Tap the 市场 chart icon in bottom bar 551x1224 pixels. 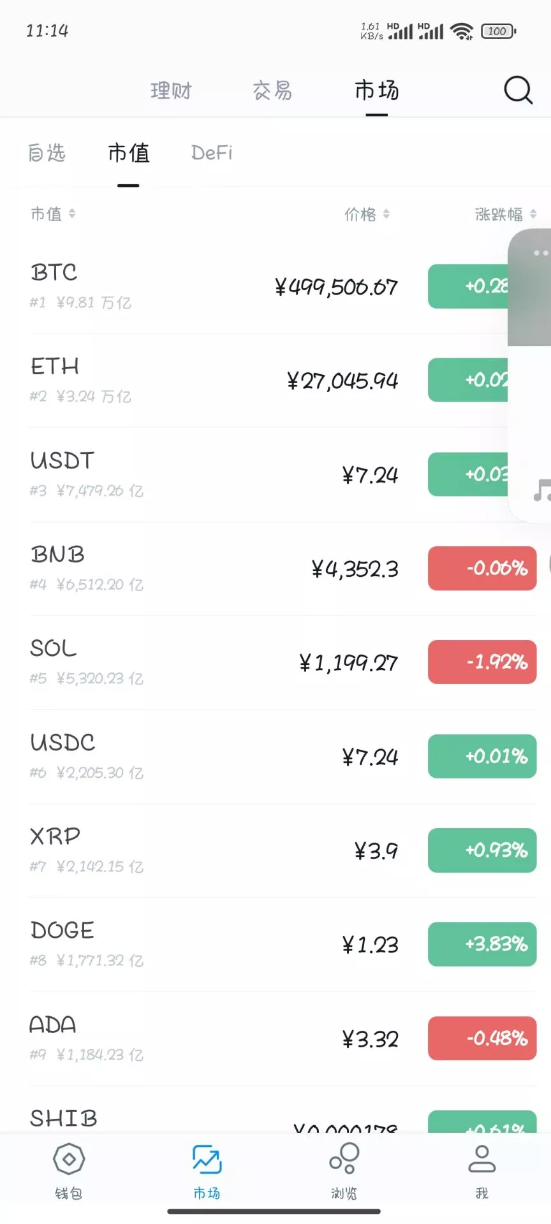(x=207, y=1160)
